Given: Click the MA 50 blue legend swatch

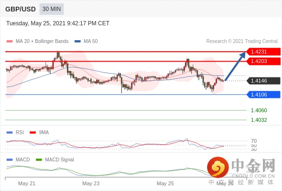Looking at the screenshot, I should click(x=77, y=42).
